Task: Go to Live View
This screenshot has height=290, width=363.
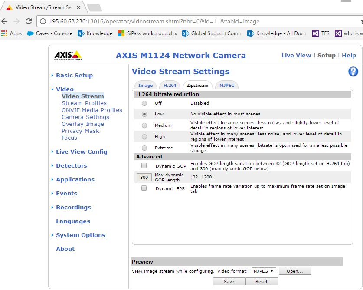Action: (x=296, y=55)
